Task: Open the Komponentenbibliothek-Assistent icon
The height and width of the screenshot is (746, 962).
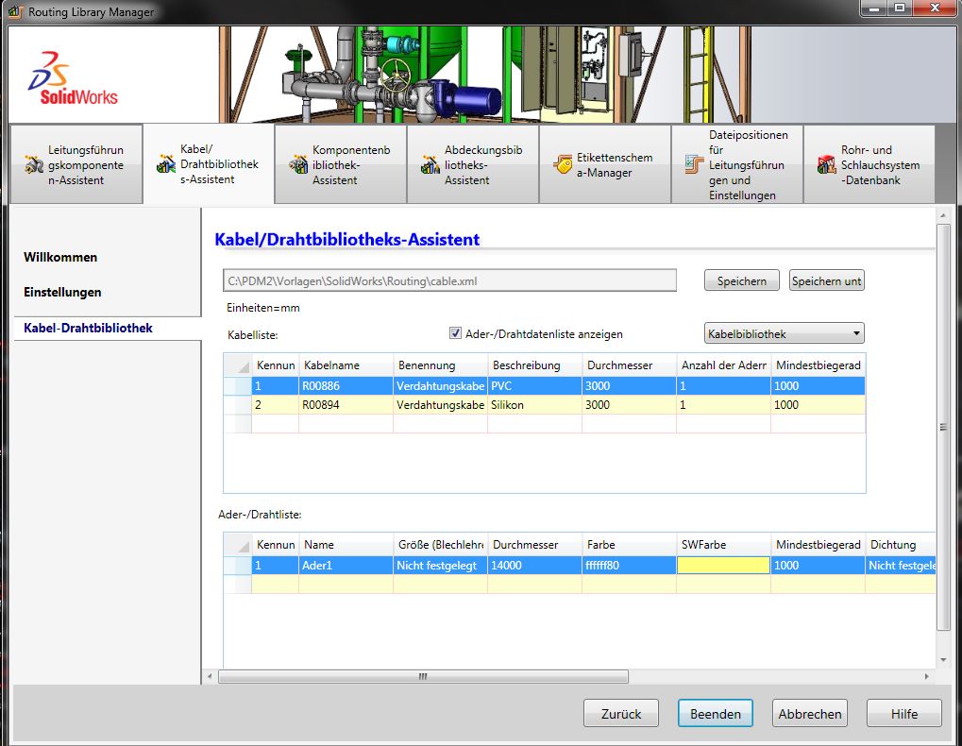Action: pos(298,165)
